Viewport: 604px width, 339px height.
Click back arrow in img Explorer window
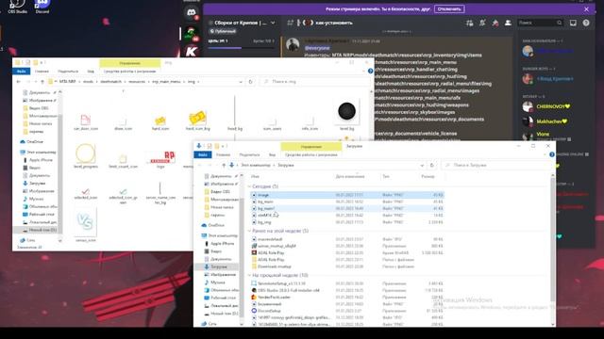click(x=19, y=82)
